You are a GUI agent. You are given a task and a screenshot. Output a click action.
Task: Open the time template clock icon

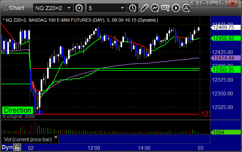point(133,8)
